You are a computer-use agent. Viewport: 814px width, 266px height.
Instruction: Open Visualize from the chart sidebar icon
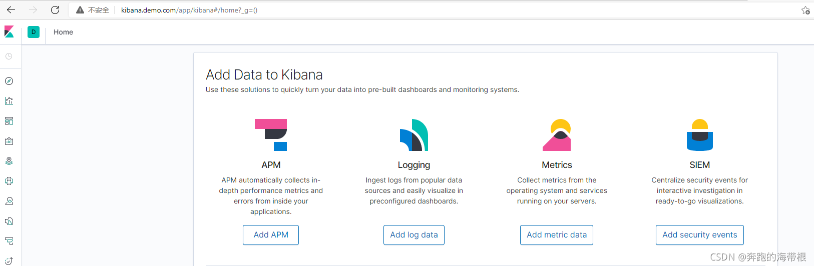point(9,101)
